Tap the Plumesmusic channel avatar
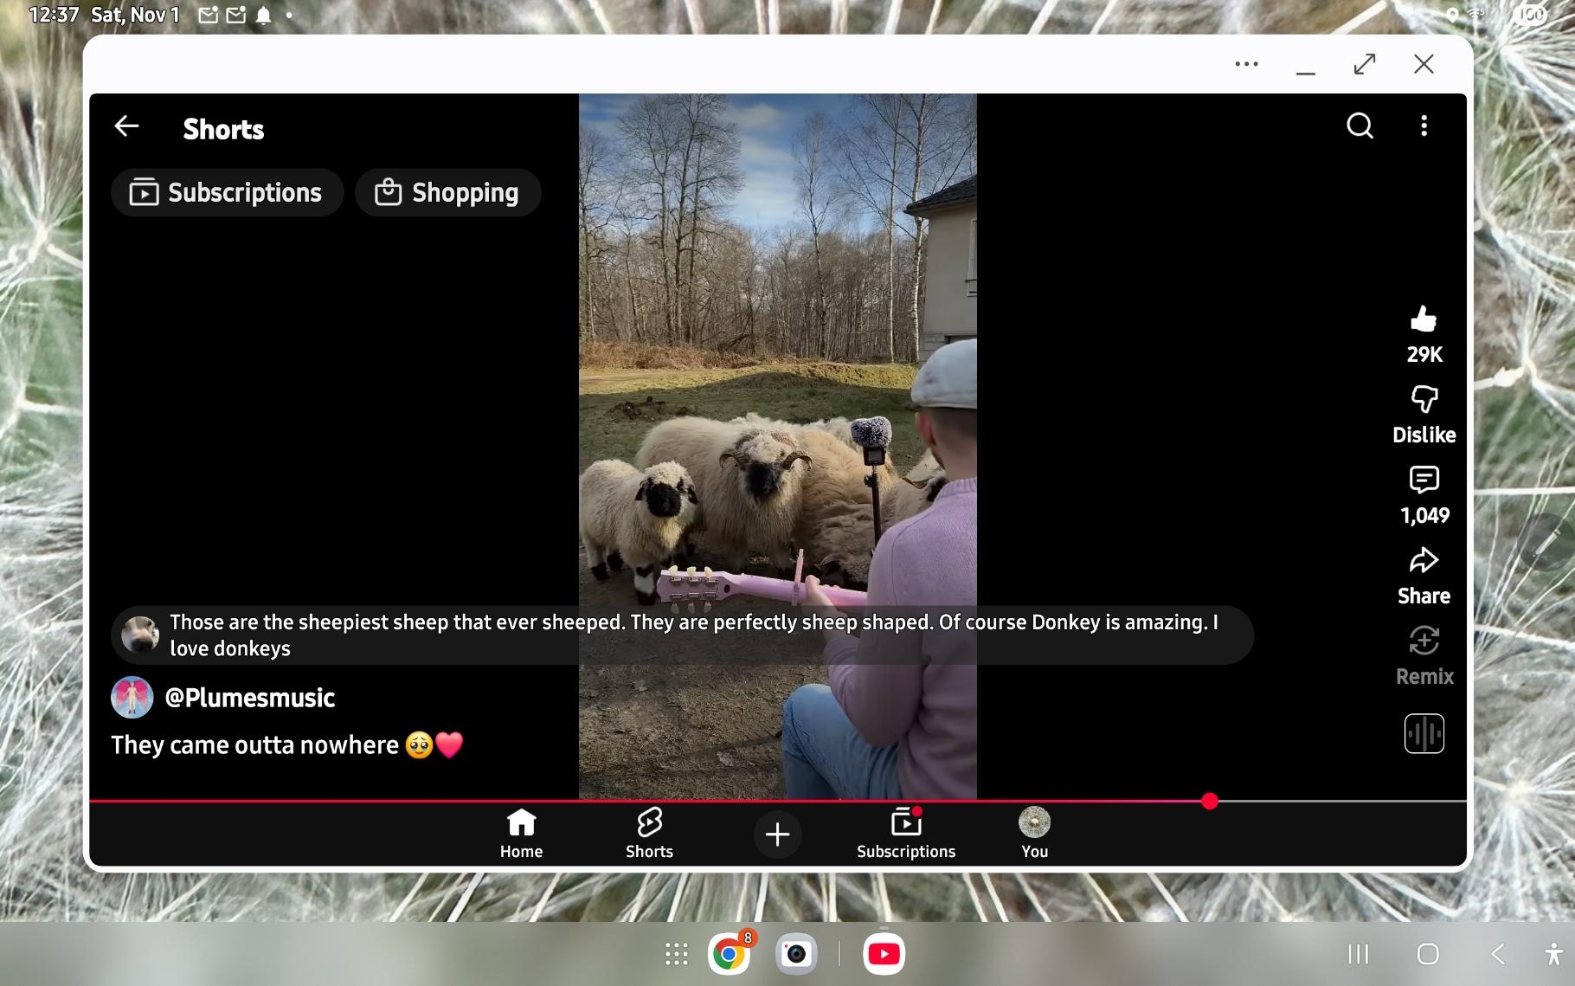Image resolution: width=1575 pixels, height=986 pixels. click(132, 698)
